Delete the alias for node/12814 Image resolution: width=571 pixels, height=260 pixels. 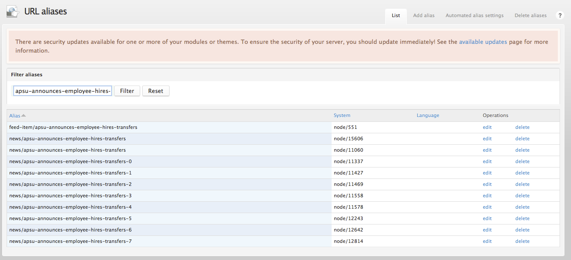tap(522, 241)
